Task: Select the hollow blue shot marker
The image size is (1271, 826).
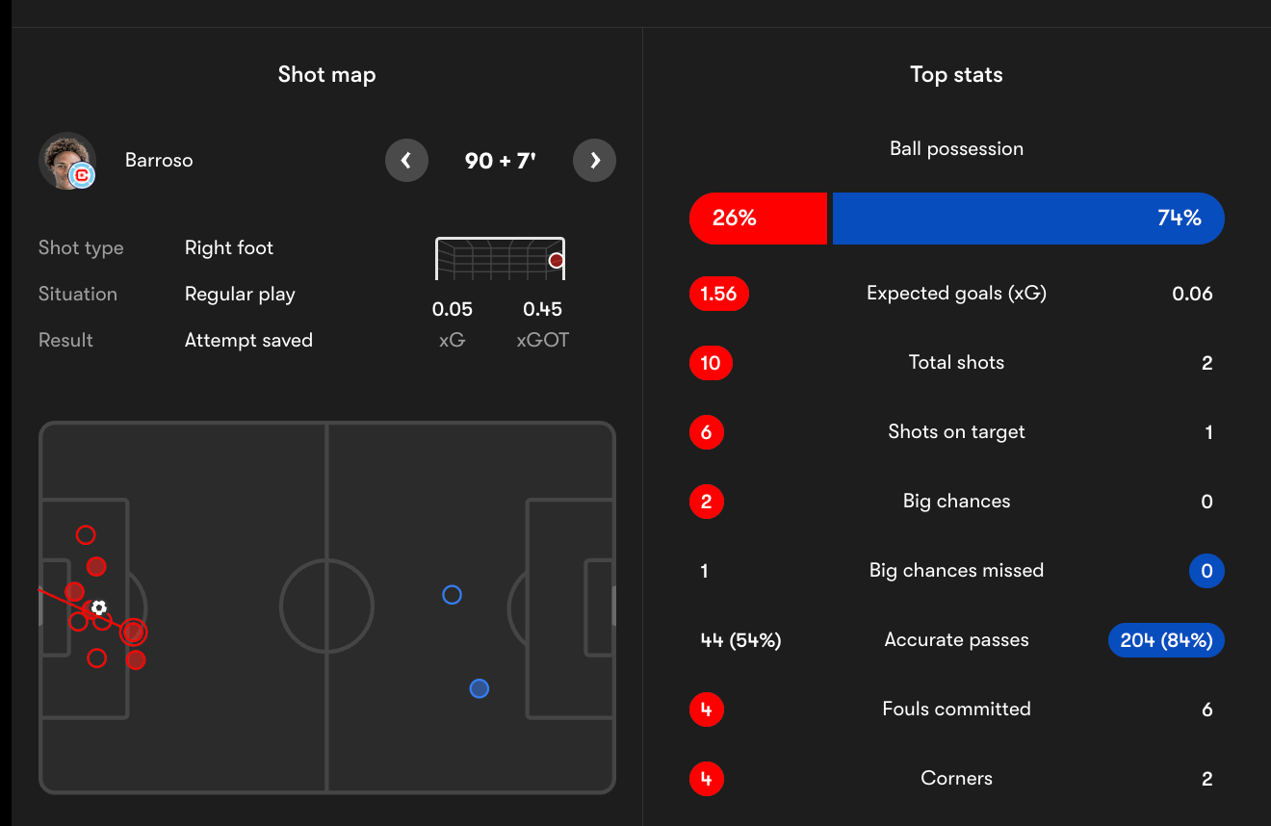Action: [x=452, y=595]
